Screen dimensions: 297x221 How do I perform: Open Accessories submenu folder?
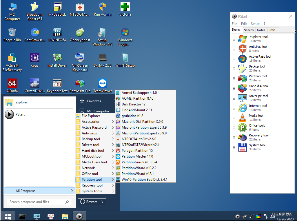pyautogui.click(x=95, y=122)
